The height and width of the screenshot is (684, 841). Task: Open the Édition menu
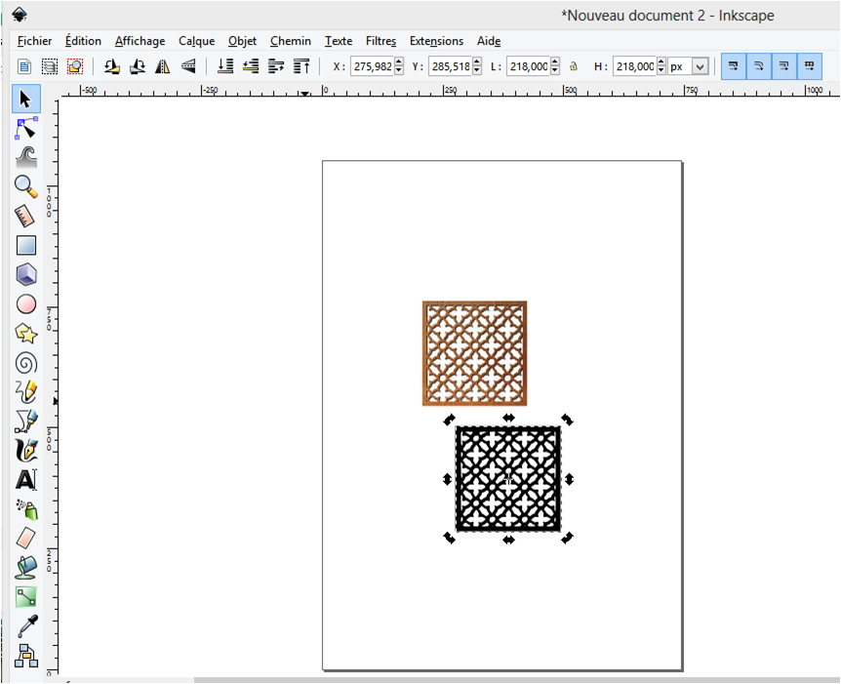click(x=83, y=41)
